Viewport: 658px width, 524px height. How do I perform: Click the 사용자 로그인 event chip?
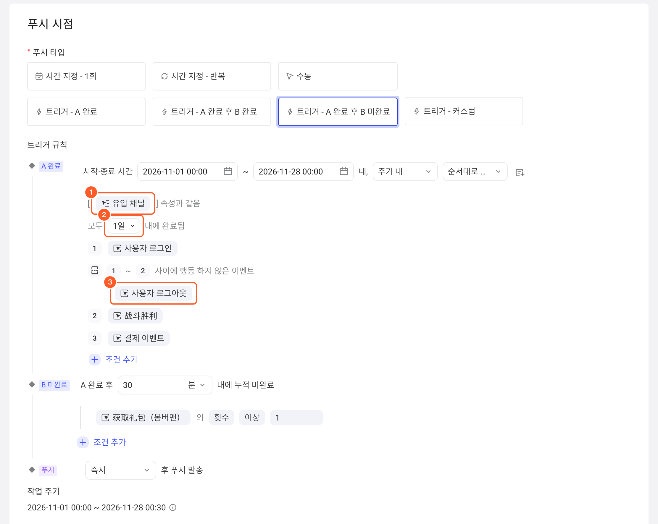[x=142, y=248]
